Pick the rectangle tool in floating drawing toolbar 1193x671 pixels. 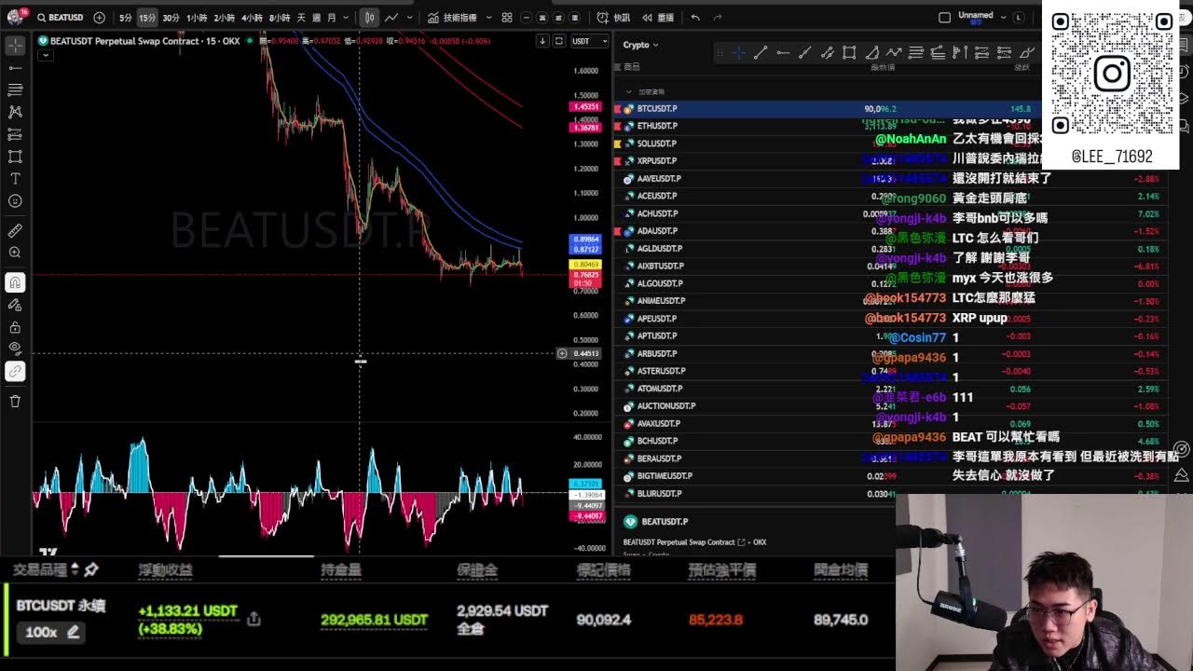[x=849, y=53]
